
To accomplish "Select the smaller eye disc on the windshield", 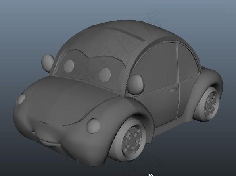I will pyautogui.click(x=69, y=66).
